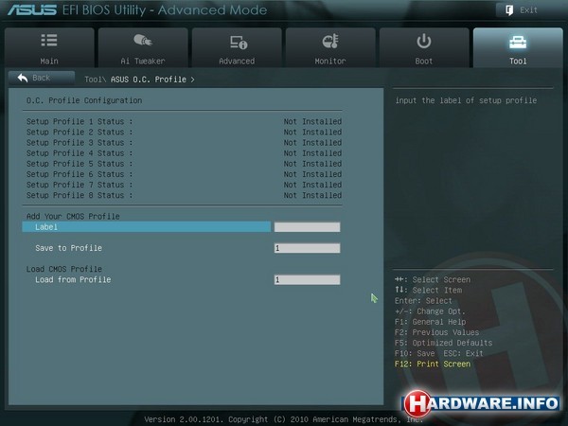This screenshot has height=426, width=568.
Task: Click Setup Profile 4 Status row
Action: click(184, 152)
